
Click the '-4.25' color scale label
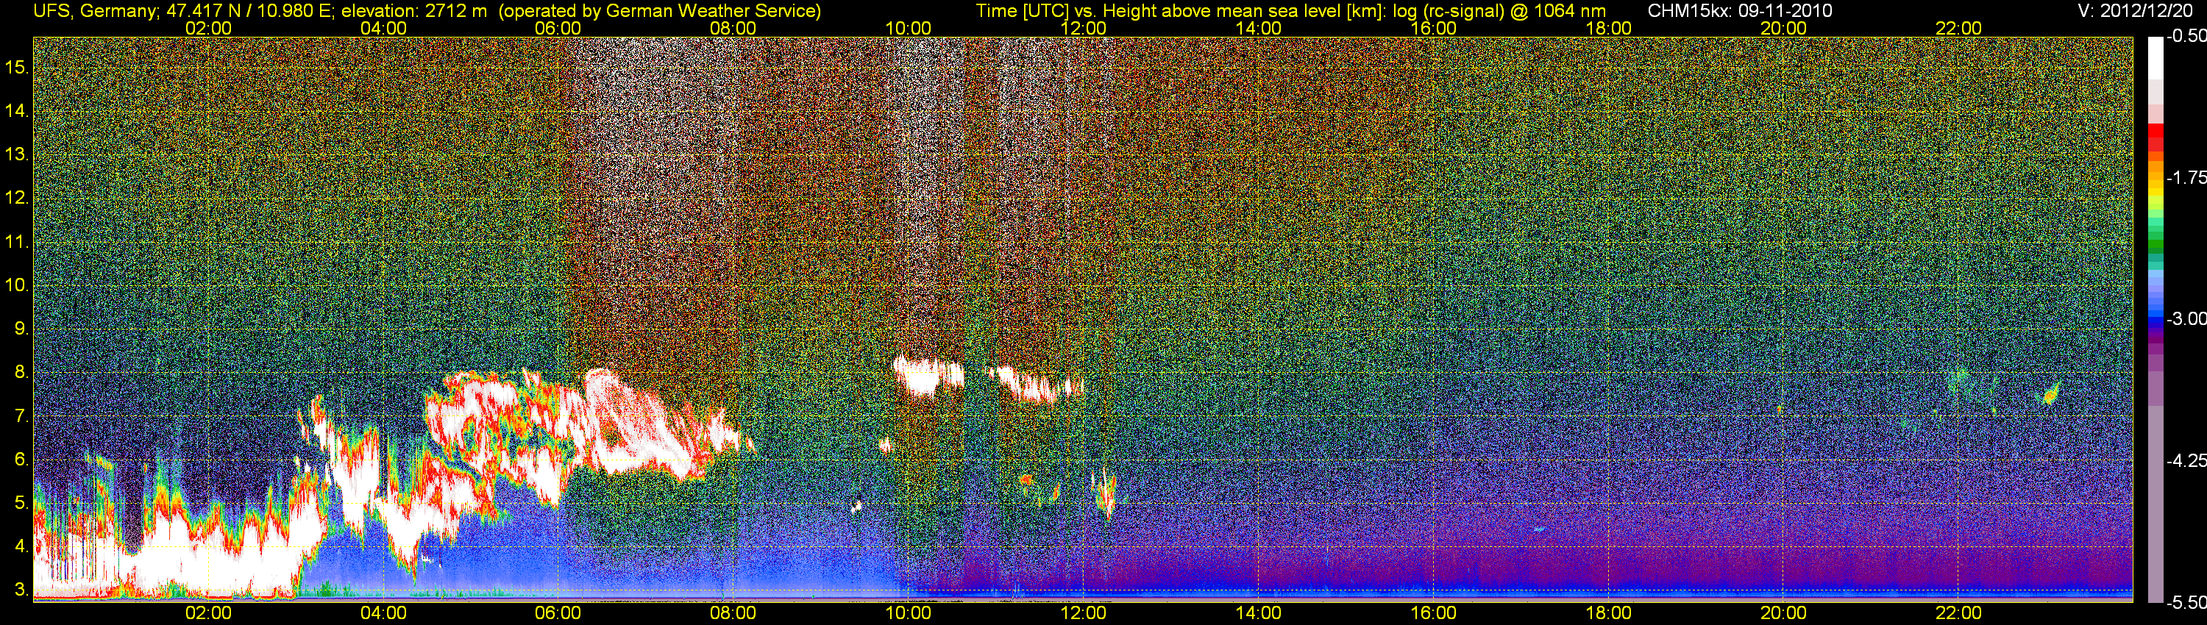2186,460
